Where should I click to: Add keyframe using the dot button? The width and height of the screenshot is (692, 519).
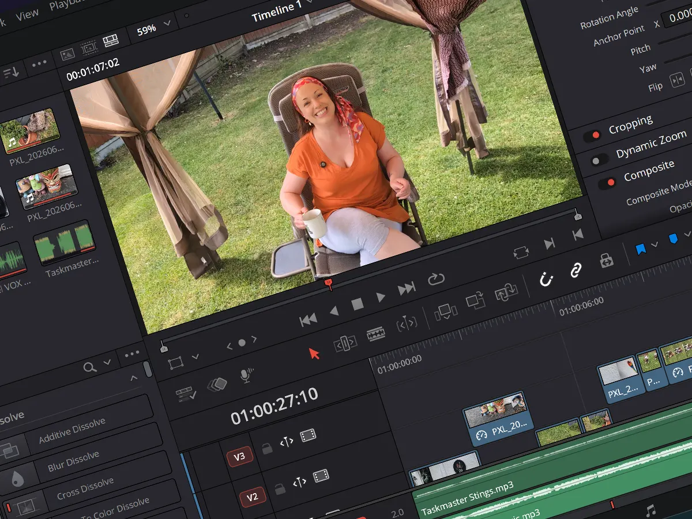(242, 343)
